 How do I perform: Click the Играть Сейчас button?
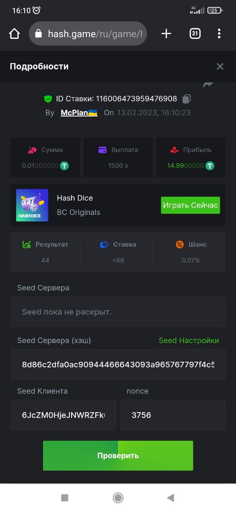190,205
